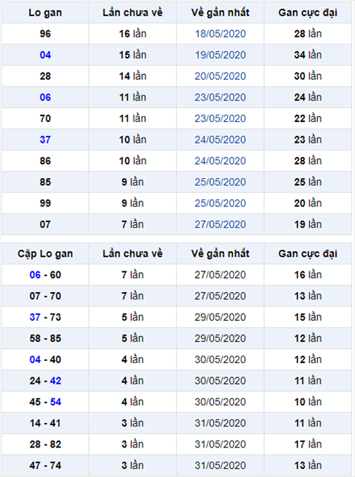
Task: Click the pair 28 - 82 cell
Action: 45,444
